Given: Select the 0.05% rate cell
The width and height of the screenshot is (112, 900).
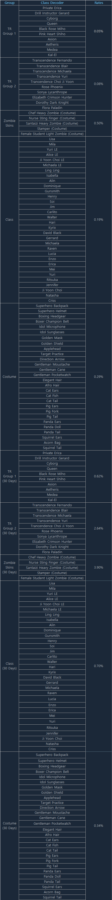Looking at the screenshot, I should point(99,32).
